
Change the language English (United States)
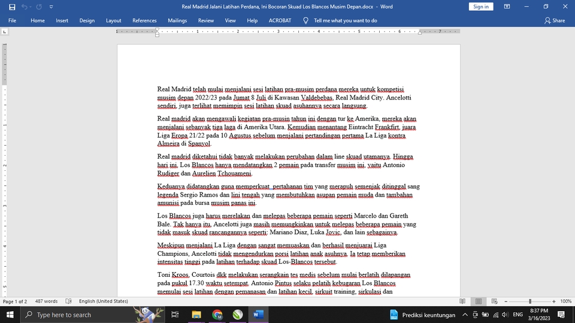coord(104,301)
